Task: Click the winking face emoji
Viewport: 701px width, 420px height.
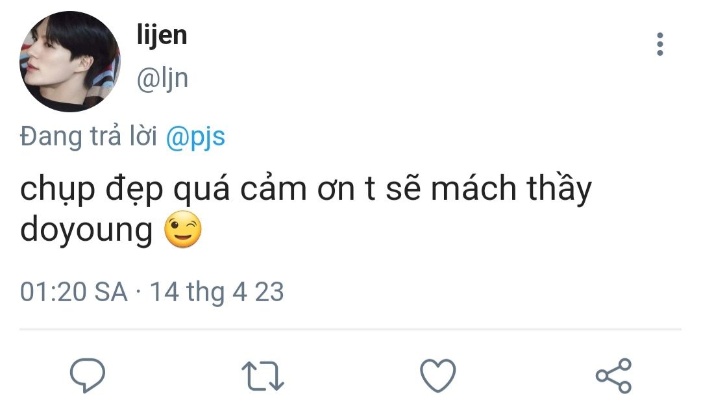Action: 183,230
